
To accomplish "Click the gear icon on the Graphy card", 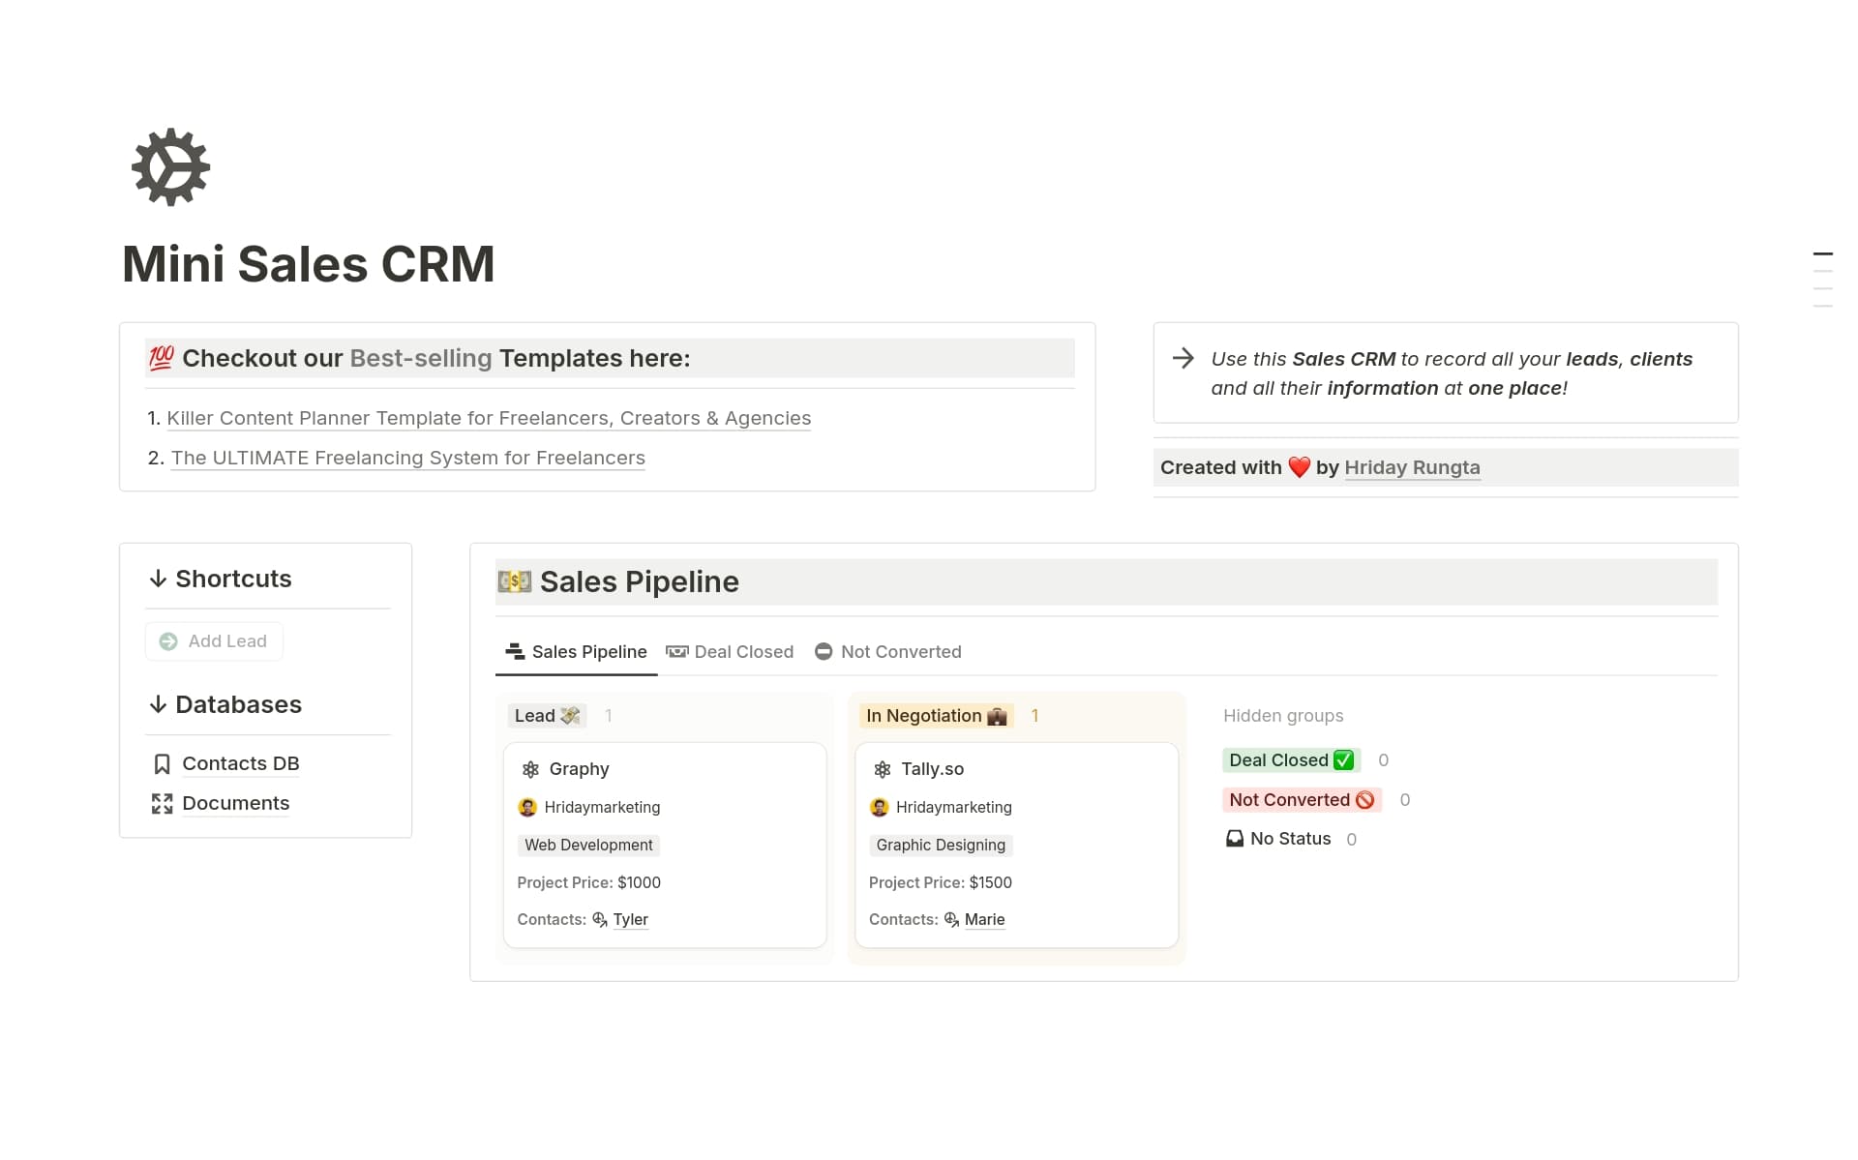I will point(531,769).
